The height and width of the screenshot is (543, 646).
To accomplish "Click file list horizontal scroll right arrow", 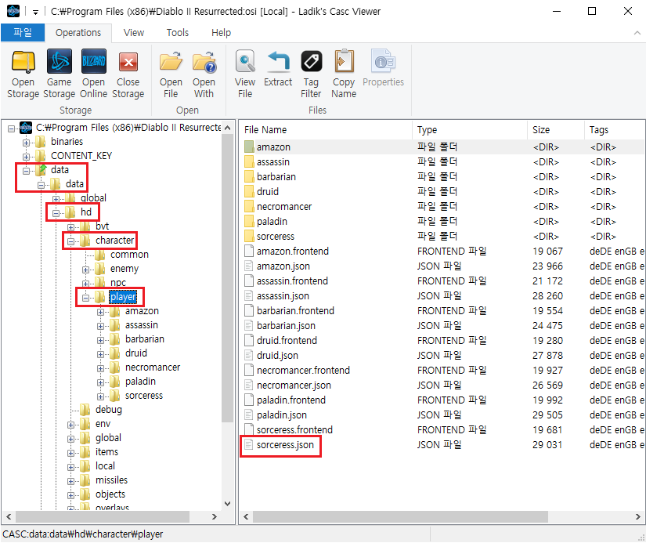I will [x=637, y=516].
